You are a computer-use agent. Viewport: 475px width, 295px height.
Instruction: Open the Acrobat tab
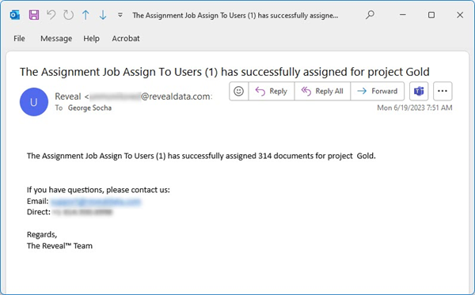[126, 39]
